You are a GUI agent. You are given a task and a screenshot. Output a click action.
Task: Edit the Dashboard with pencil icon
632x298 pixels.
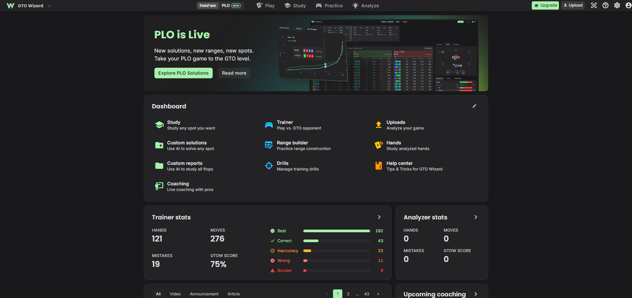click(474, 106)
